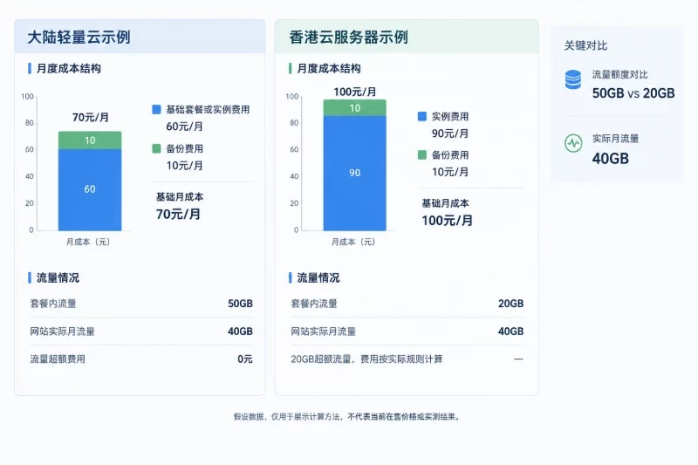Click the 0元 value for 流量超额费用

tap(245, 359)
